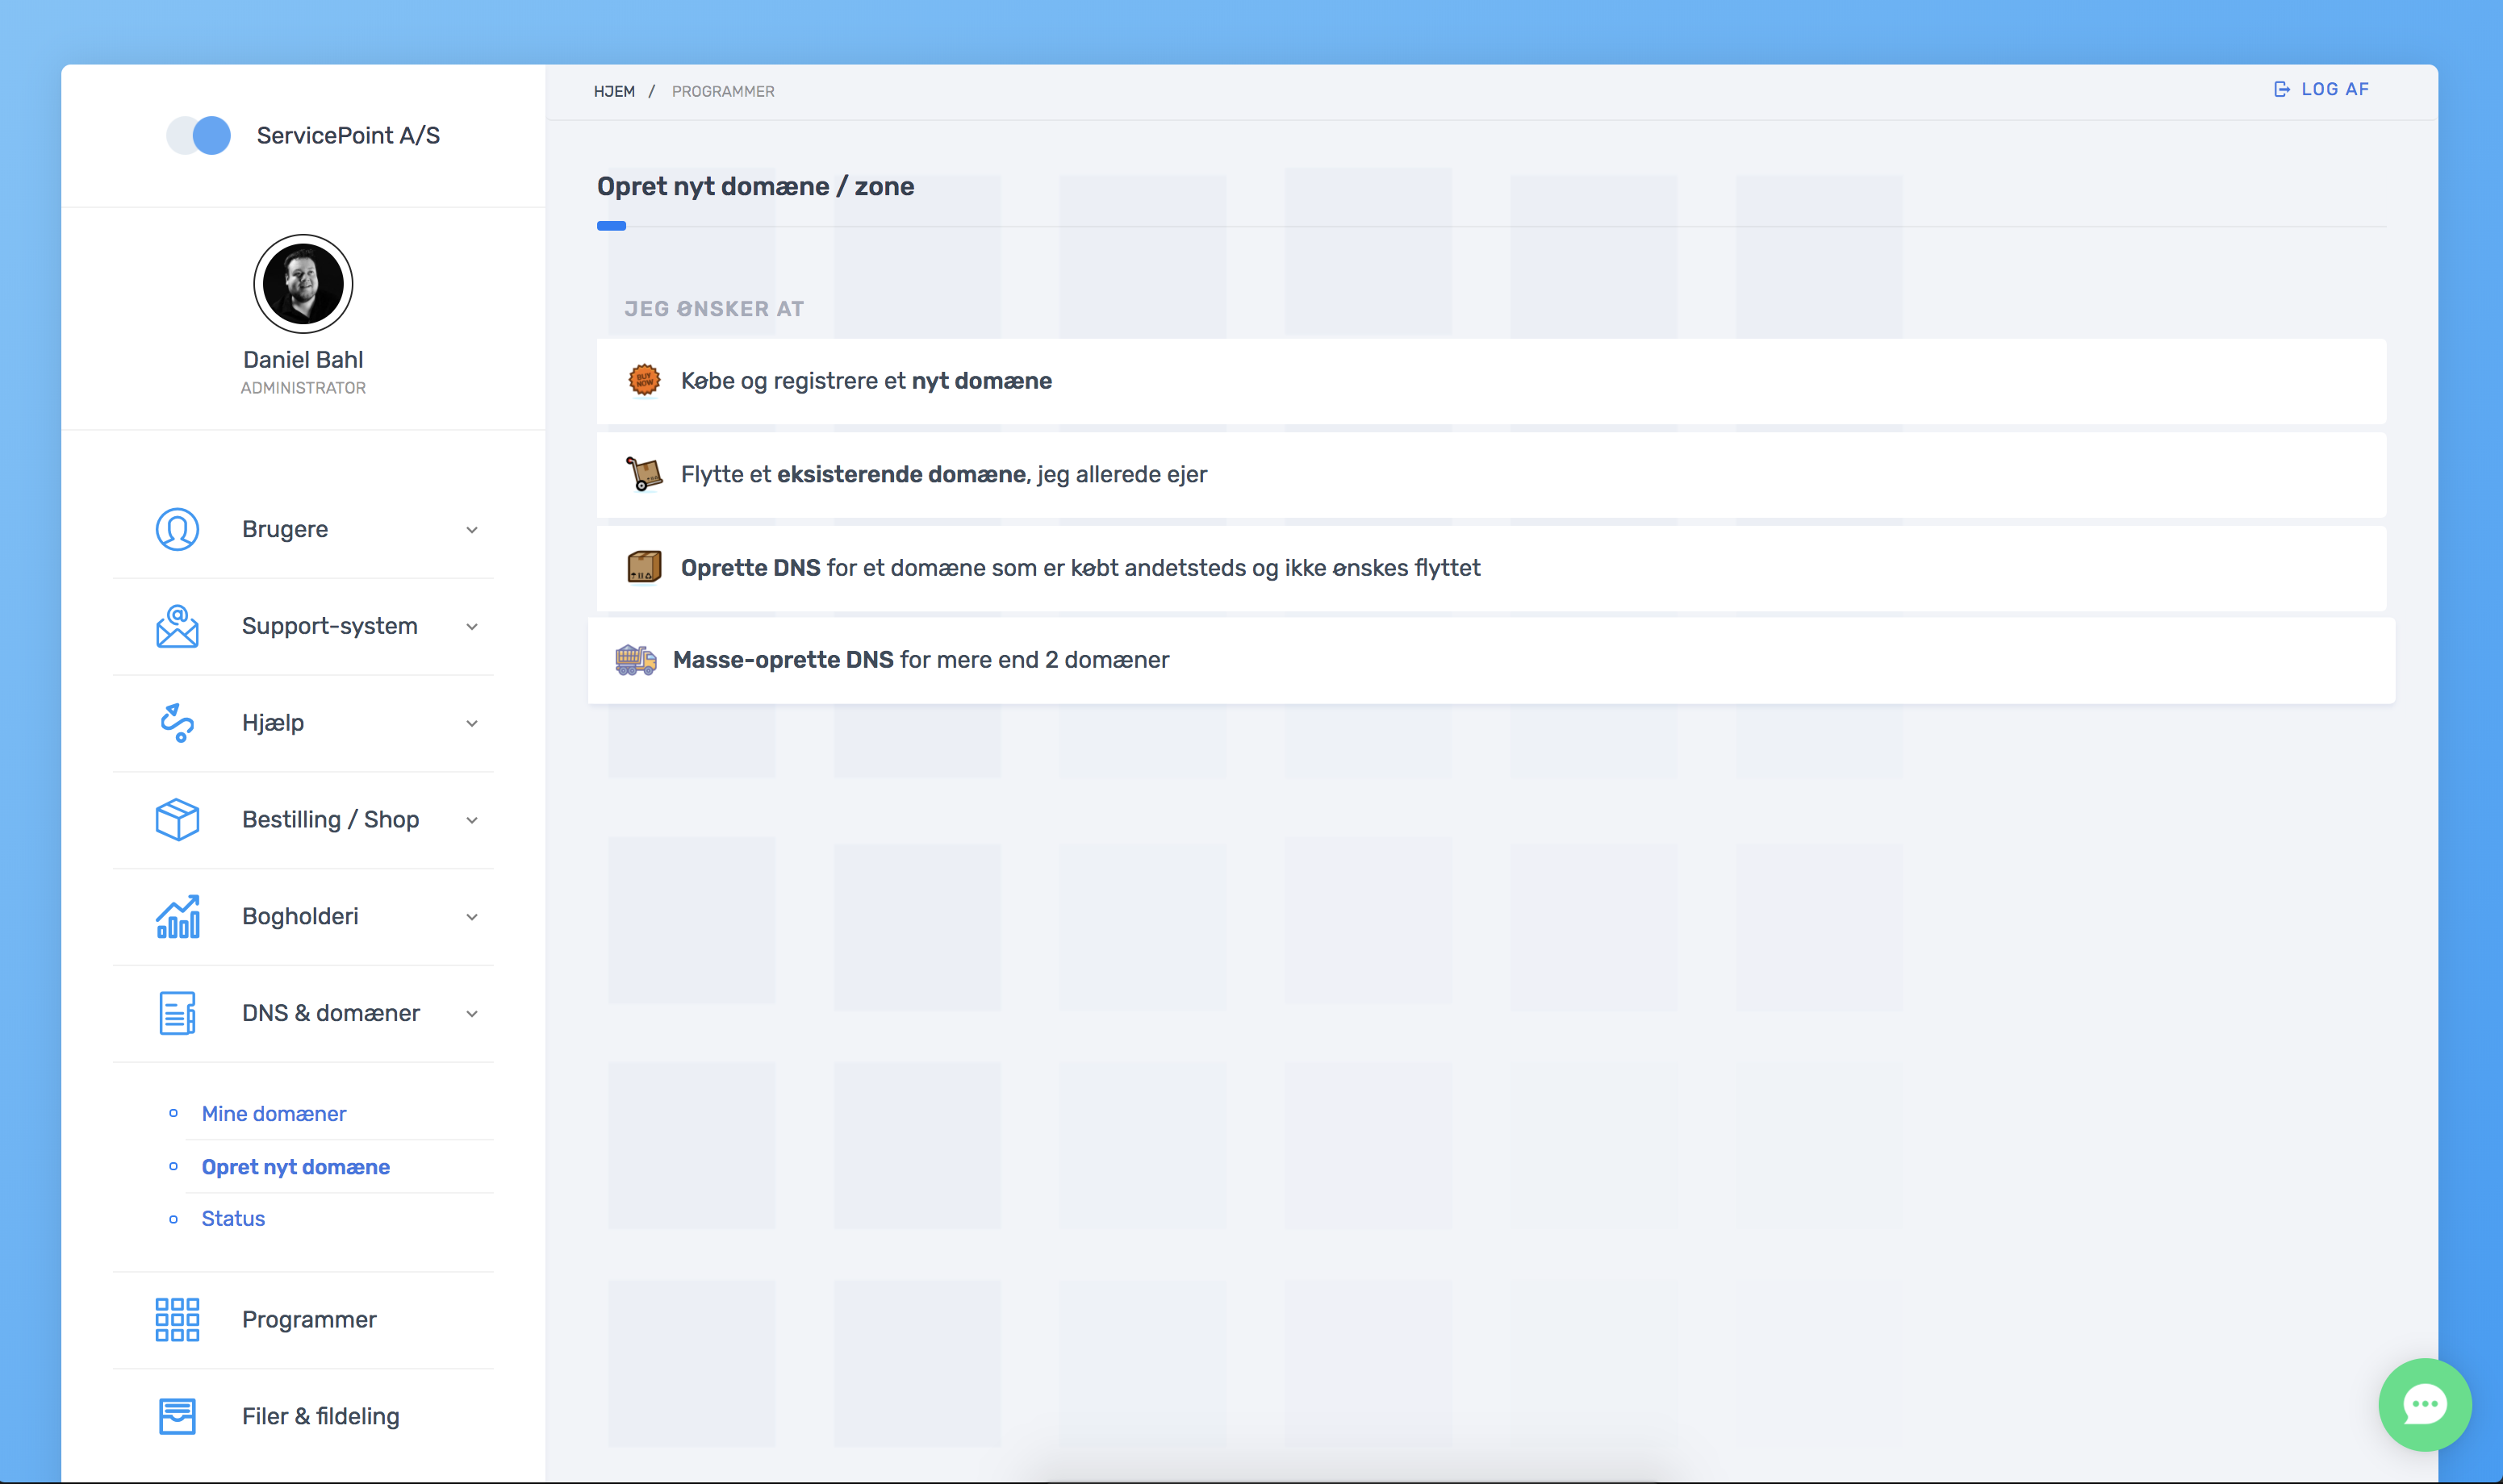
Task: Expand the Hjælp section chevron
Action: click(x=471, y=723)
